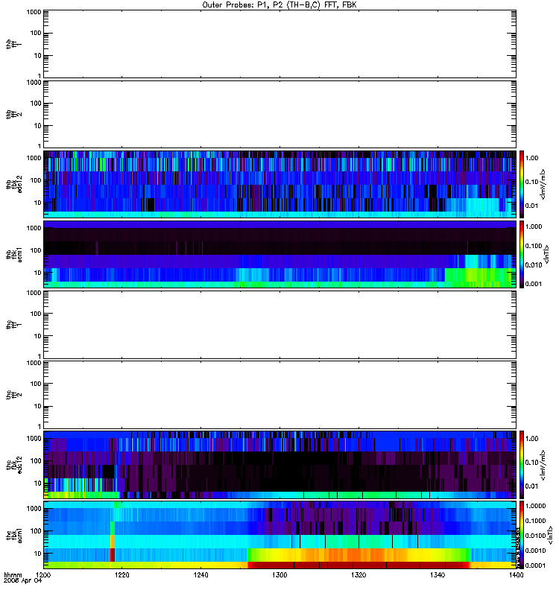Click the thb fbk edc12 spectrogram panel
Screen dimensions: 559x596
pyautogui.click(x=280, y=184)
